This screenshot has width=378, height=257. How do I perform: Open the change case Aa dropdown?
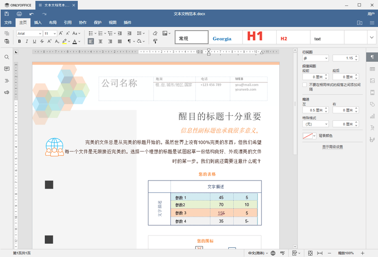point(76,33)
